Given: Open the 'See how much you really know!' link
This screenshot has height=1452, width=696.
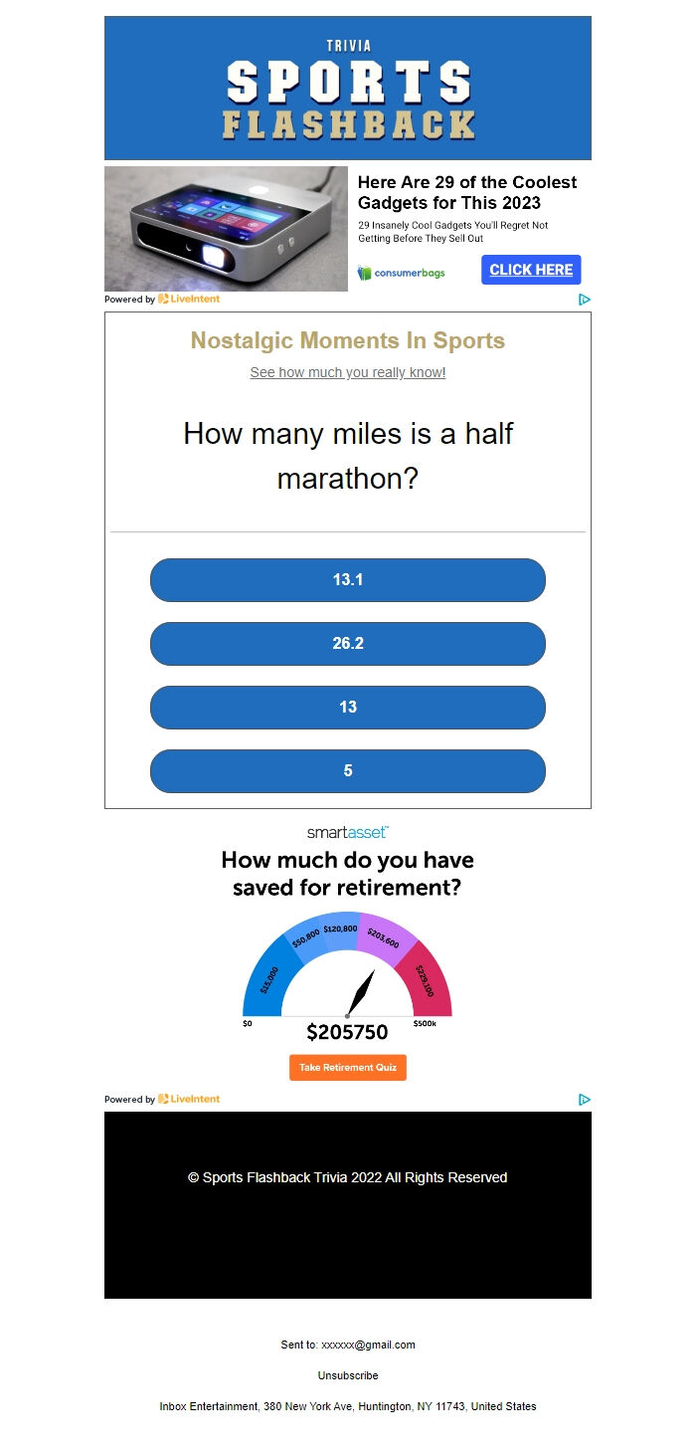Looking at the screenshot, I should pos(348,372).
